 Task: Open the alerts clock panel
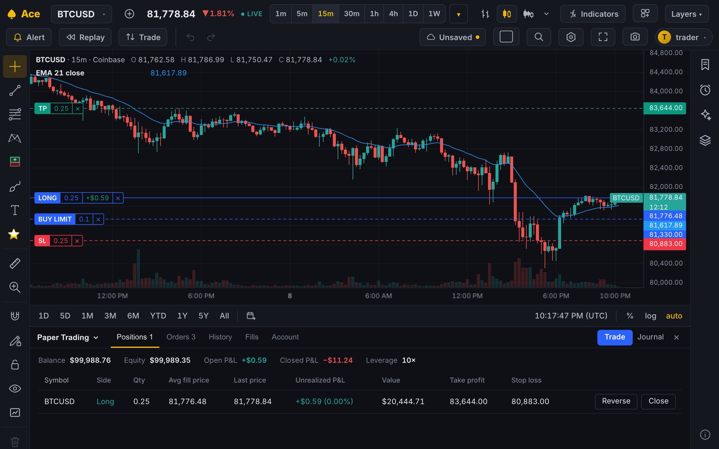pyautogui.click(x=705, y=90)
